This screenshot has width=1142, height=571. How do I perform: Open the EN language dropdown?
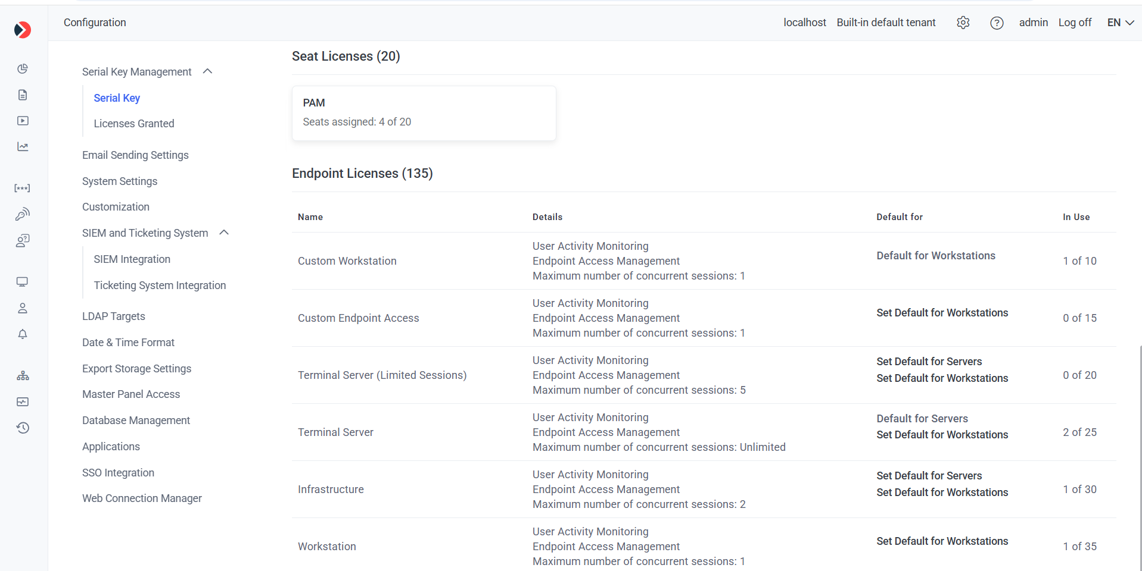point(1120,23)
